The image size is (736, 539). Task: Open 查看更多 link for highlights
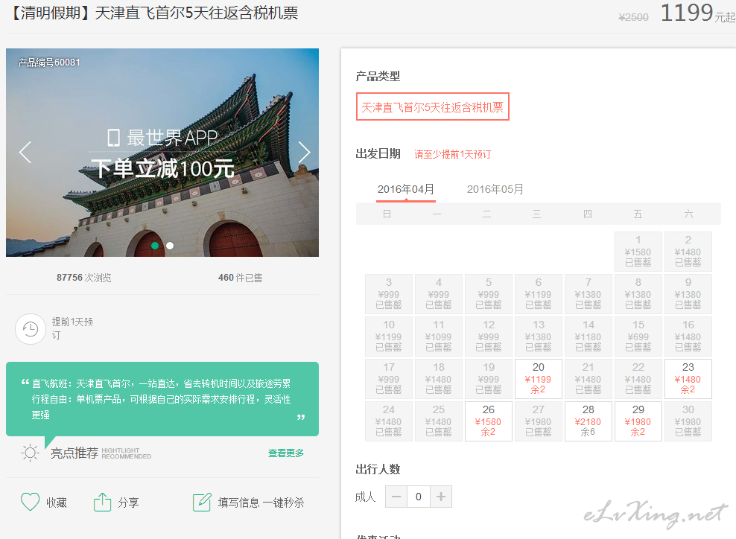click(x=286, y=453)
